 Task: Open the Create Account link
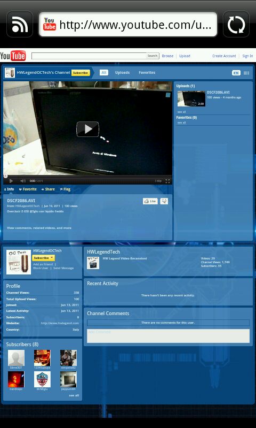click(224, 56)
